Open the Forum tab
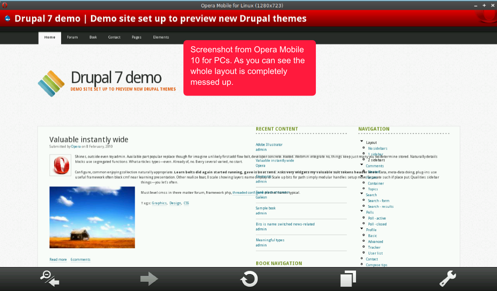497x291 pixels. click(72, 38)
